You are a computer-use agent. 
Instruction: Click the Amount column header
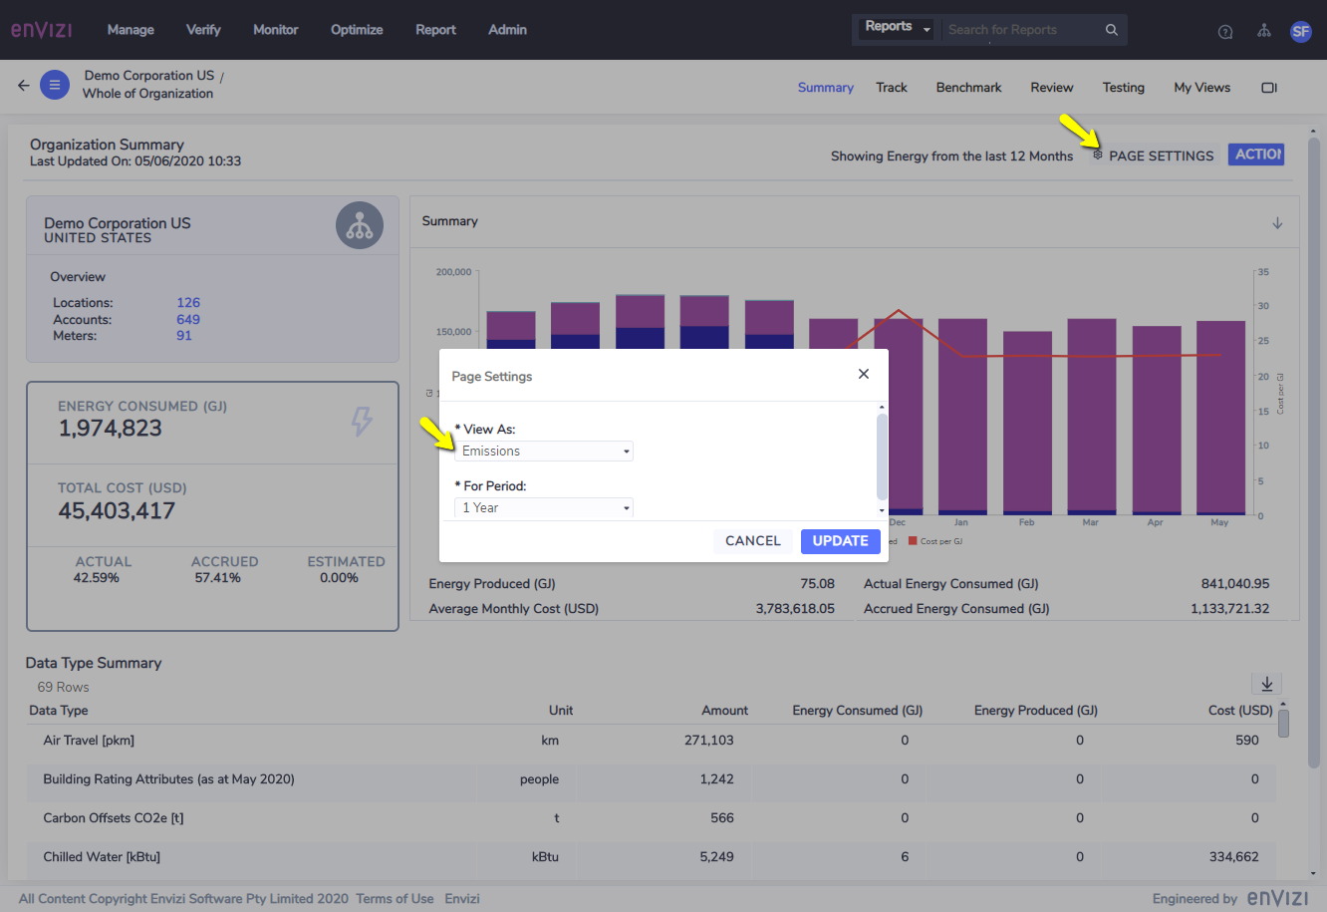[724, 711]
